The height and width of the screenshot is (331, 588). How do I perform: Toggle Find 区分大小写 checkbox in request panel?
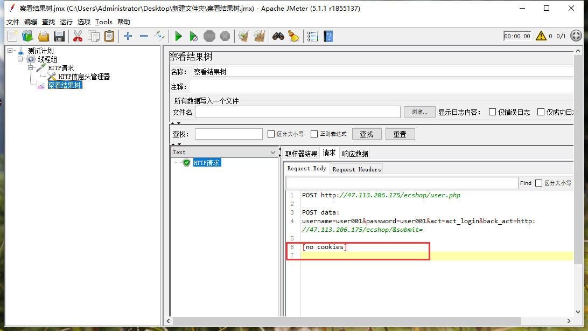pyautogui.click(x=539, y=183)
